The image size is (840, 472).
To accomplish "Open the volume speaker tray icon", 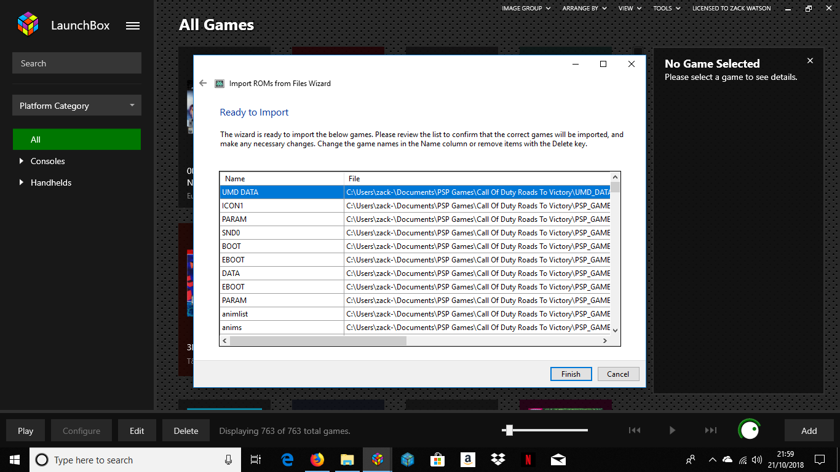I will pos(757,460).
